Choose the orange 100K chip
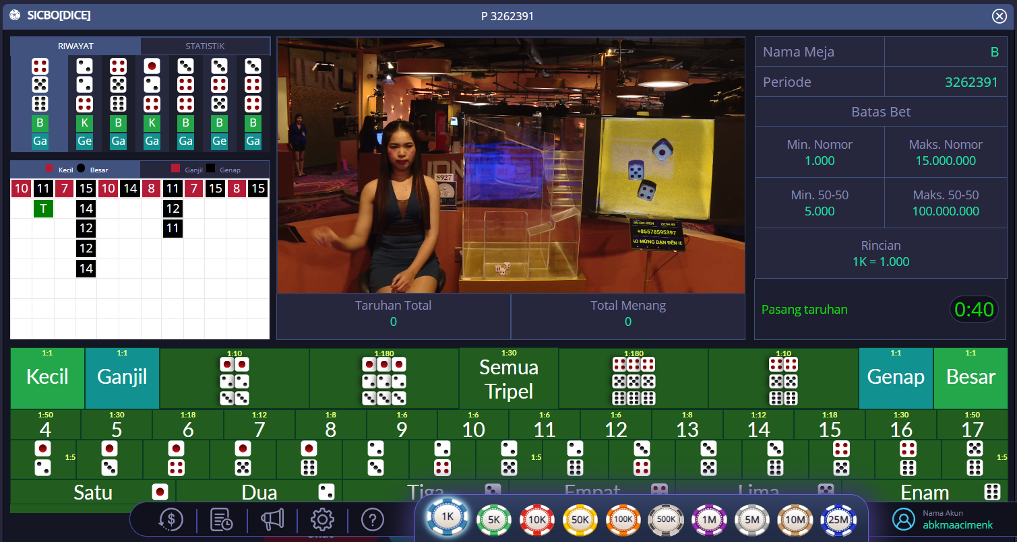 coord(623,520)
